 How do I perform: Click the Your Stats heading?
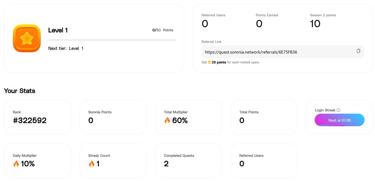pos(20,91)
